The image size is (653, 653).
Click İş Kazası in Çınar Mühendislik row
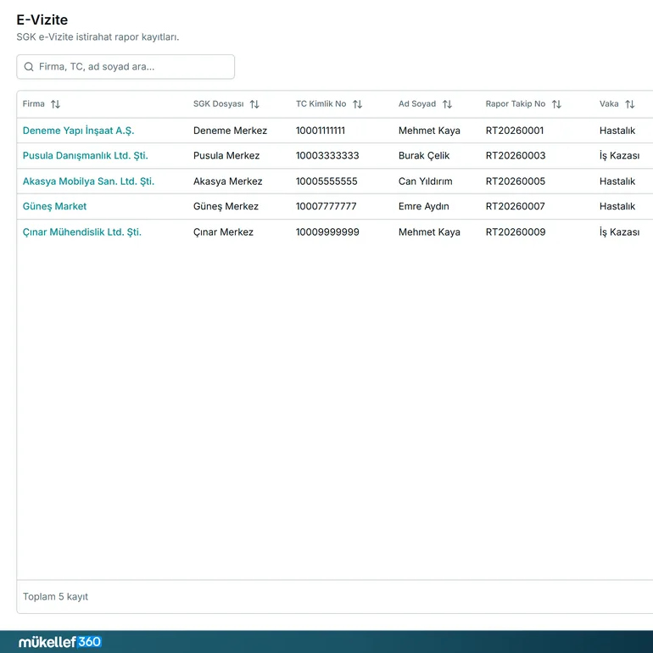click(x=619, y=232)
